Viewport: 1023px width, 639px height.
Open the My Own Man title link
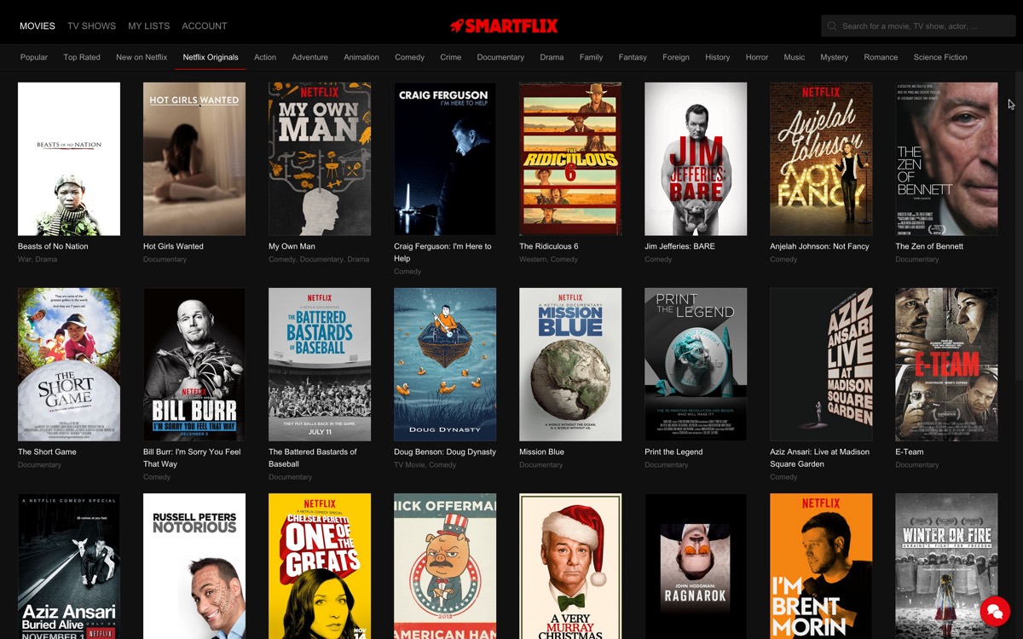pos(292,246)
